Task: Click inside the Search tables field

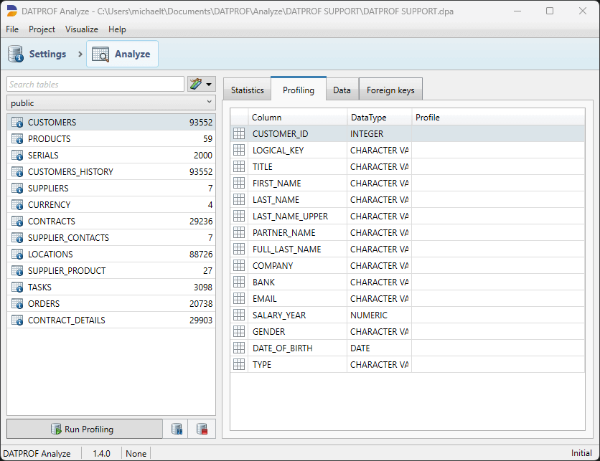Action: tap(93, 84)
